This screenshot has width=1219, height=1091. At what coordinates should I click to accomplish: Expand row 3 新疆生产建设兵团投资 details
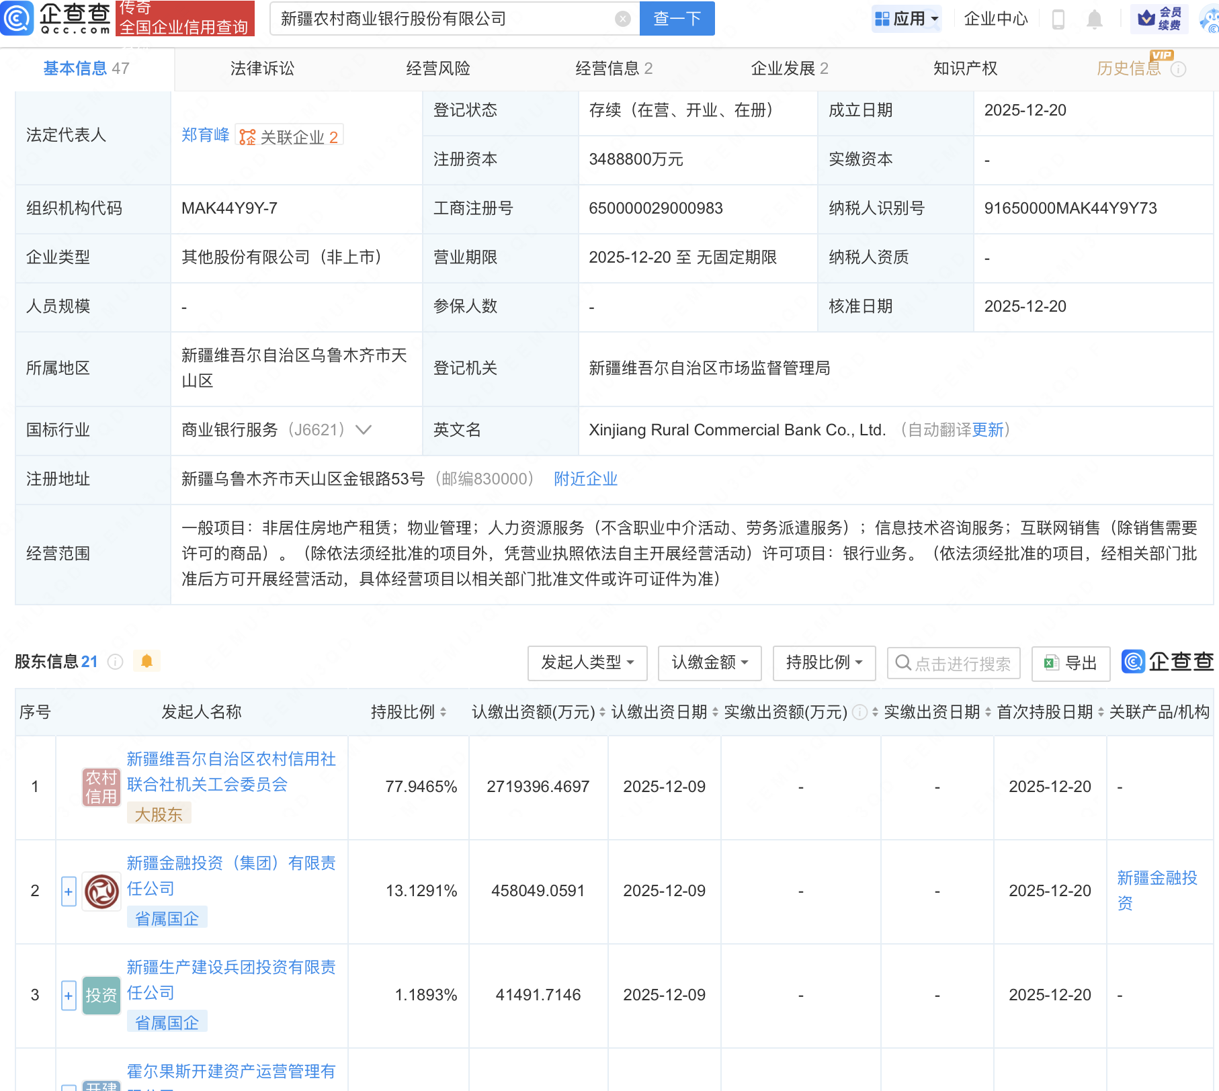[69, 996]
